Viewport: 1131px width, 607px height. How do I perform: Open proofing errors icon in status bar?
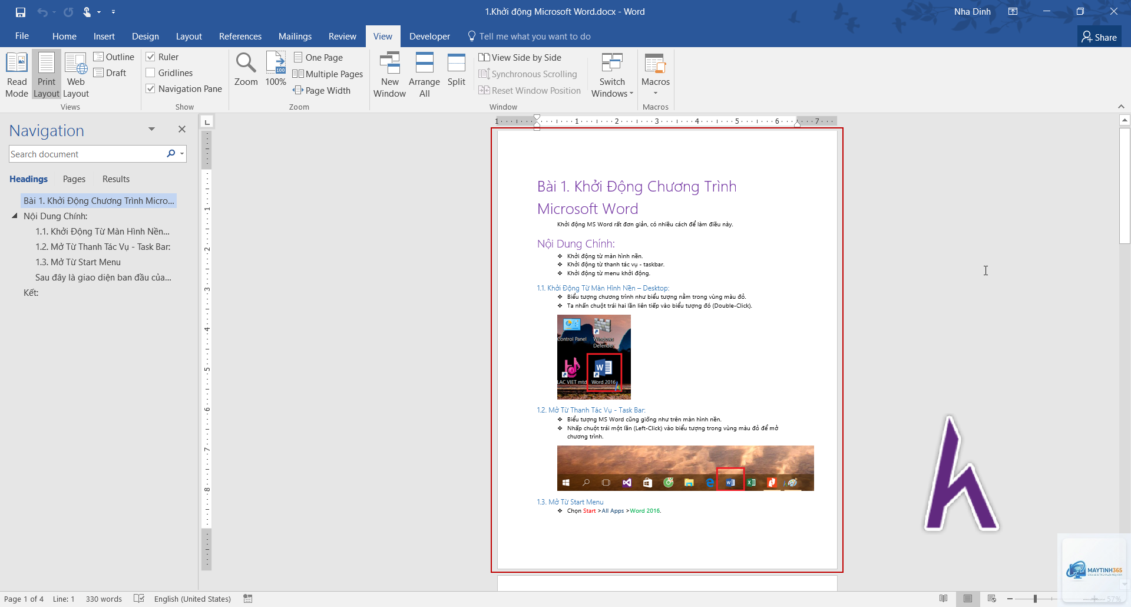139,599
